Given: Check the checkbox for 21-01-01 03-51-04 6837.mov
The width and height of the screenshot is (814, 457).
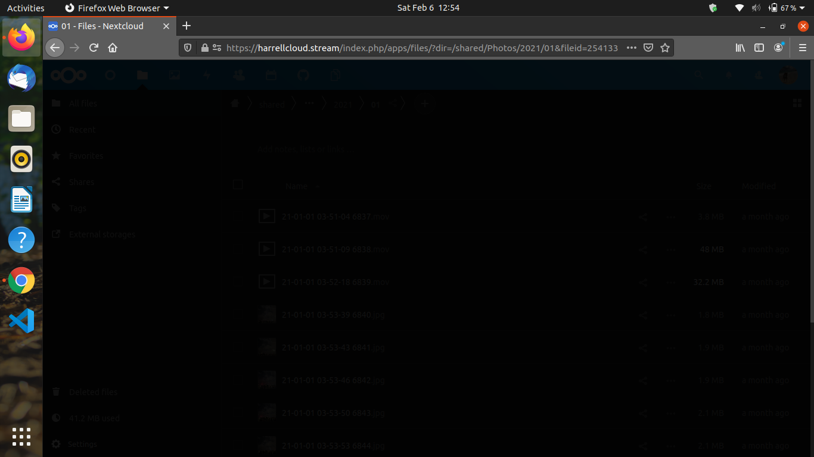Looking at the screenshot, I should pyautogui.click(x=238, y=216).
